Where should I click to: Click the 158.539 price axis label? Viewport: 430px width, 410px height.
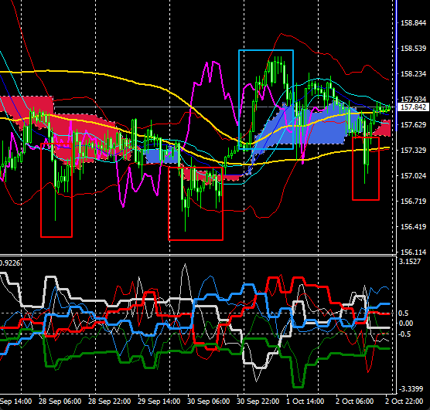(x=413, y=49)
